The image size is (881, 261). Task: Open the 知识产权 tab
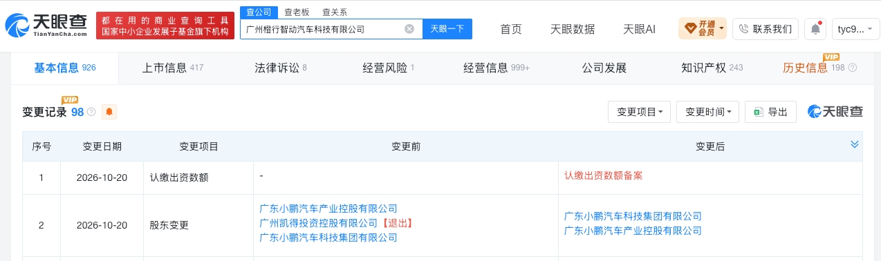712,68
